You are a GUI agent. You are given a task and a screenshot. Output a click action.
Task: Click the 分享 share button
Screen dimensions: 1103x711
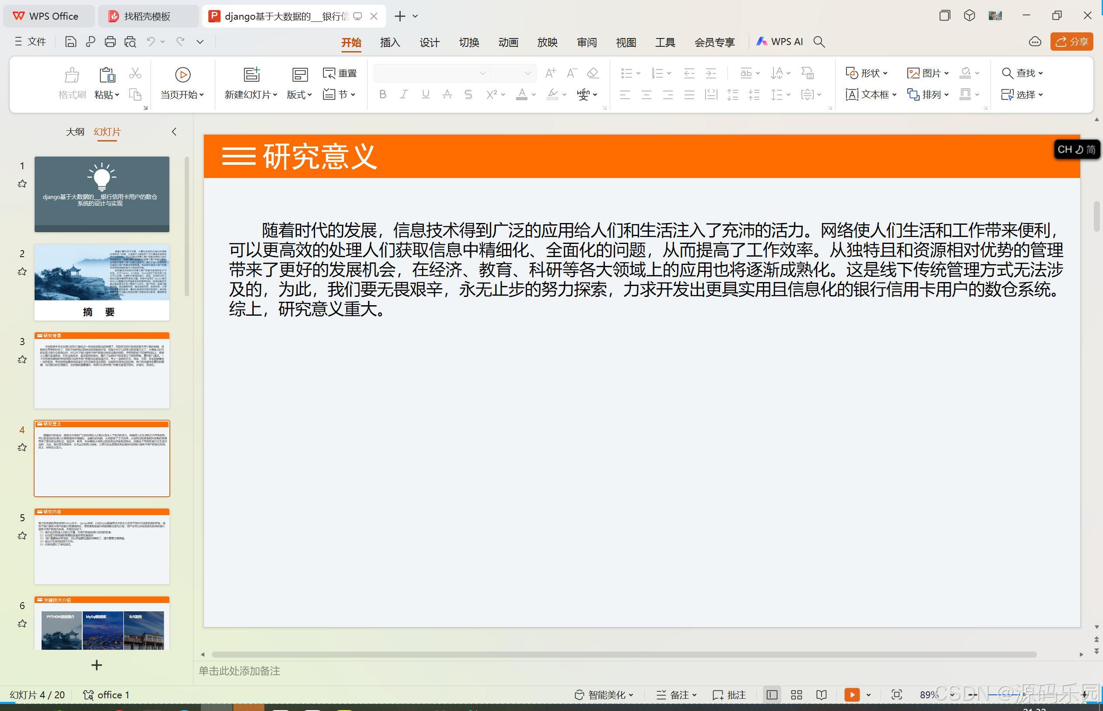pyautogui.click(x=1072, y=42)
